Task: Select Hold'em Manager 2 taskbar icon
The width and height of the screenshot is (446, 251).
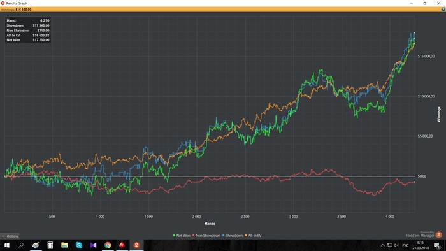Action: click(136, 245)
